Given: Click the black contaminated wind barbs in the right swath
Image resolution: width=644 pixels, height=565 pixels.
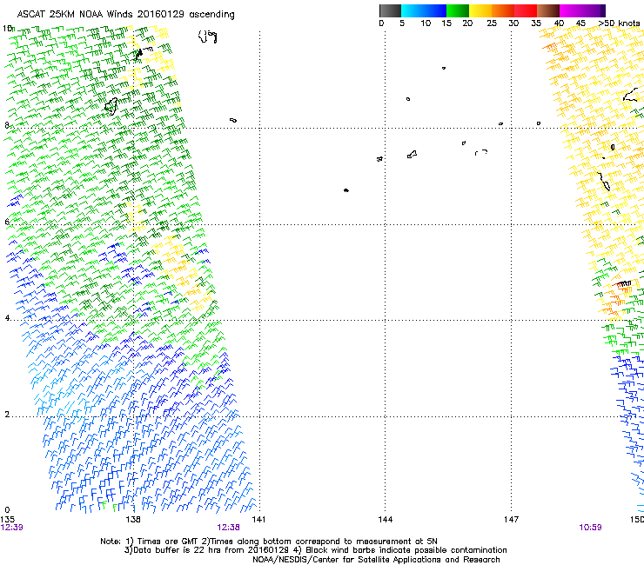Looking at the screenshot, I should pyautogui.click(x=624, y=283).
